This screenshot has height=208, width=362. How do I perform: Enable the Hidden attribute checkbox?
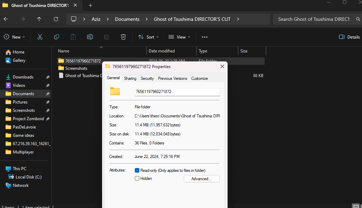click(137, 178)
